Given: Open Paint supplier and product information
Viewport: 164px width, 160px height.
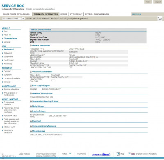Looking at the screenshot, I should [x=11, y=121].
